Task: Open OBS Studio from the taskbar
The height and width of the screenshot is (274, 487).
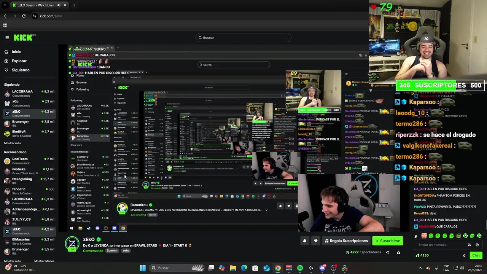Action: (333, 268)
